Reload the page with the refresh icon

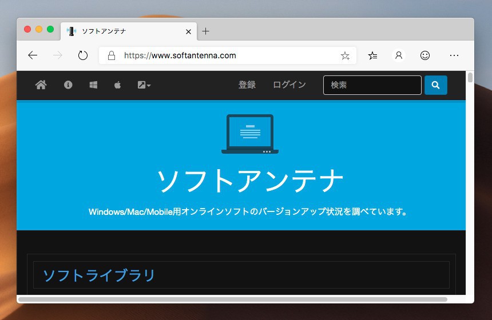coord(83,55)
